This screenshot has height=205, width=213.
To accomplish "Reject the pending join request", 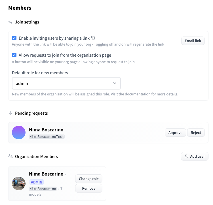I will point(196,133).
